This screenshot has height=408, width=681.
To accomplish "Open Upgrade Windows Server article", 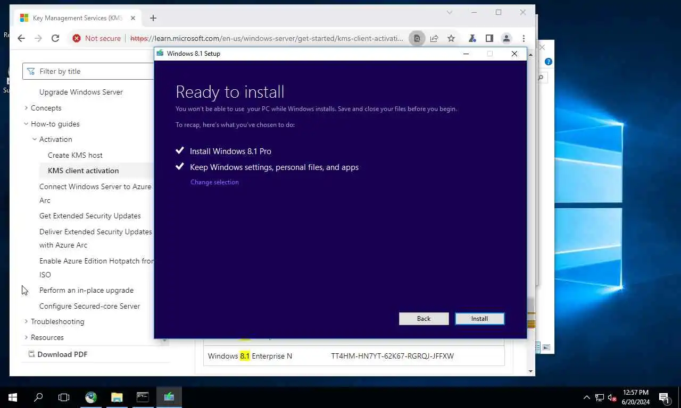I will (x=81, y=92).
